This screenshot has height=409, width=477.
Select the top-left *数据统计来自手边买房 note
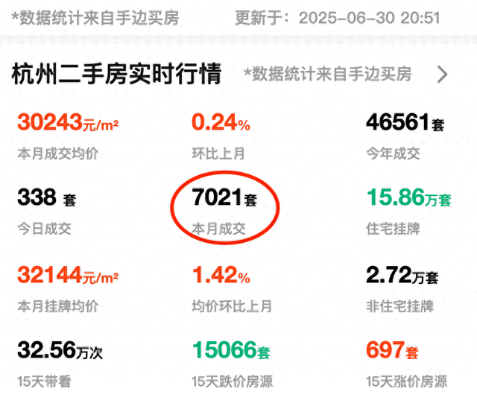click(95, 18)
